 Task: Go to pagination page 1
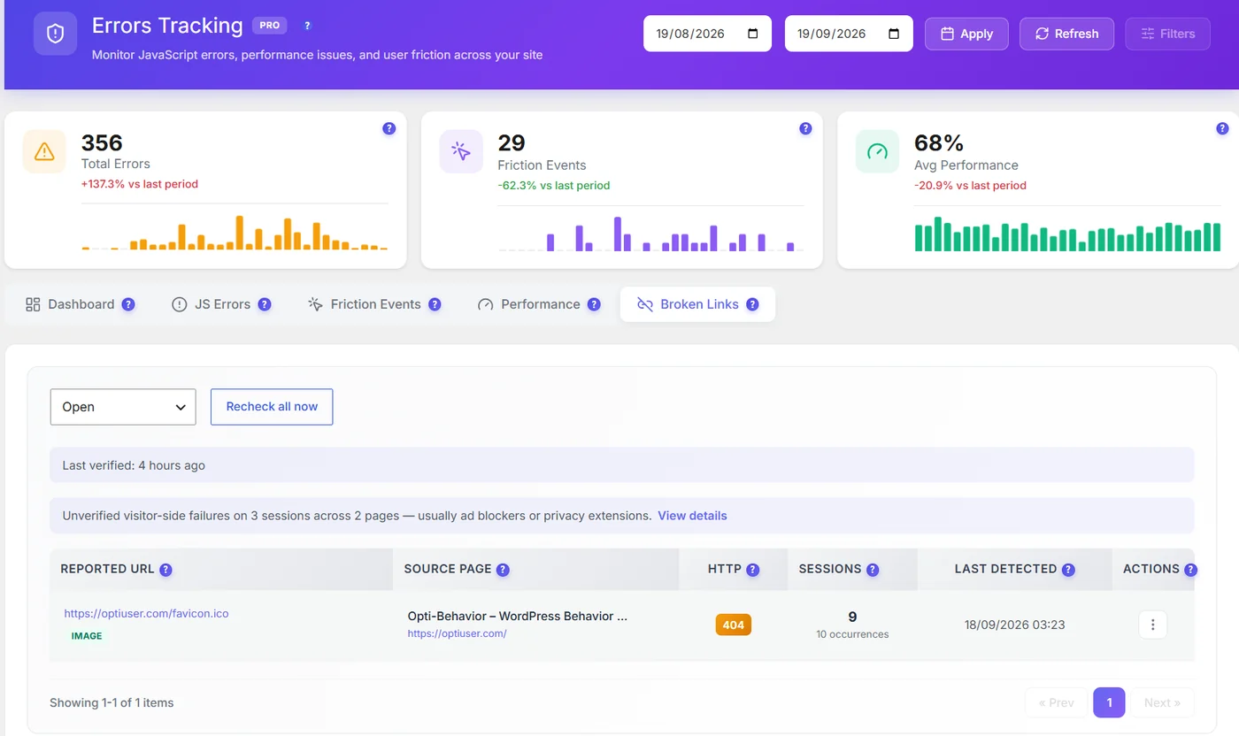click(1109, 702)
